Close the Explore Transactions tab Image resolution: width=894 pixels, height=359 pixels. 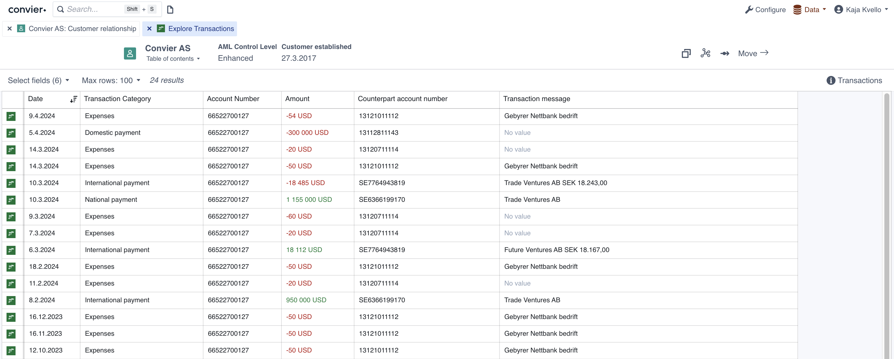click(149, 29)
